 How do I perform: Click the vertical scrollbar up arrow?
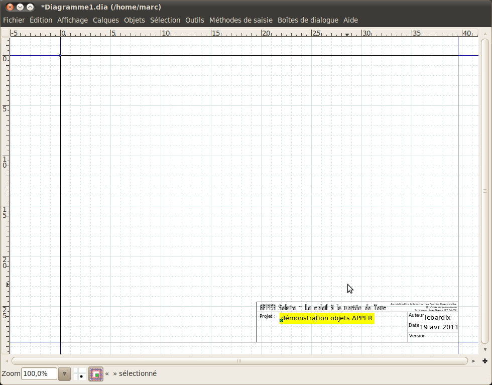[x=485, y=33]
